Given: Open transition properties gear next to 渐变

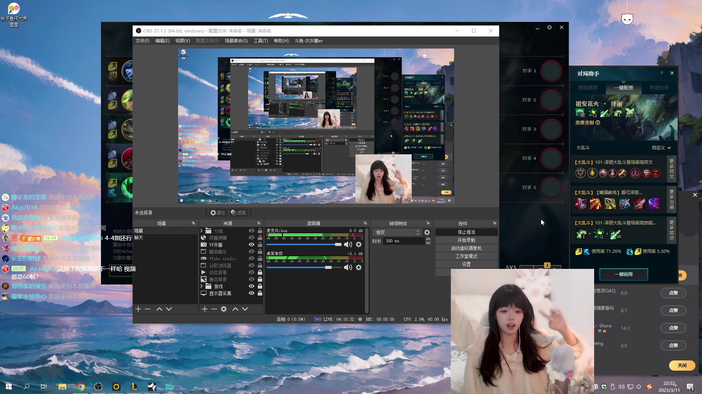Looking at the screenshot, I should pyautogui.click(x=427, y=232).
